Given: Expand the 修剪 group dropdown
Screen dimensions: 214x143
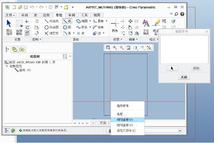Looking at the screenshot, I should (x=117, y=39).
